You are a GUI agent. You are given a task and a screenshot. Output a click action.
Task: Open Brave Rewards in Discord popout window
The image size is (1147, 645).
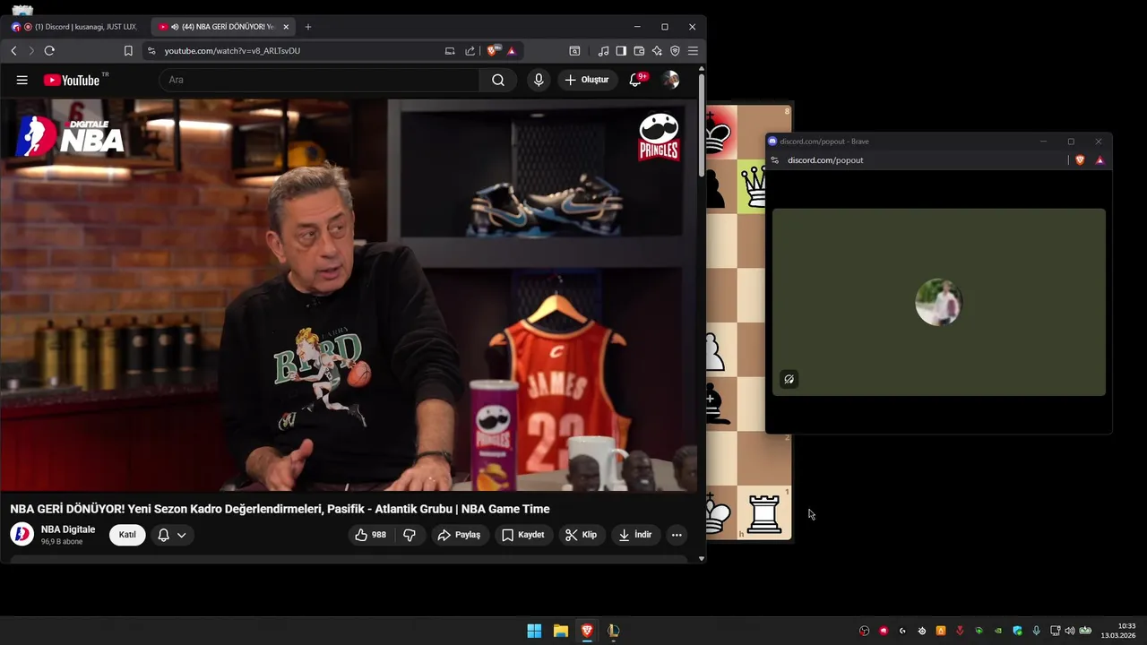1100,160
